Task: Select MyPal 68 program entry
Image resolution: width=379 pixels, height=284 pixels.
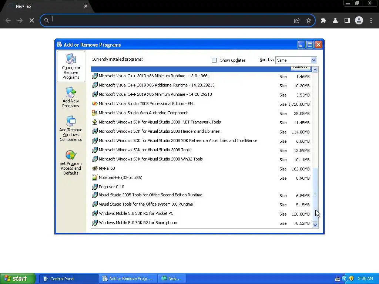Action: pyautogui.click(x=201, y=169)
